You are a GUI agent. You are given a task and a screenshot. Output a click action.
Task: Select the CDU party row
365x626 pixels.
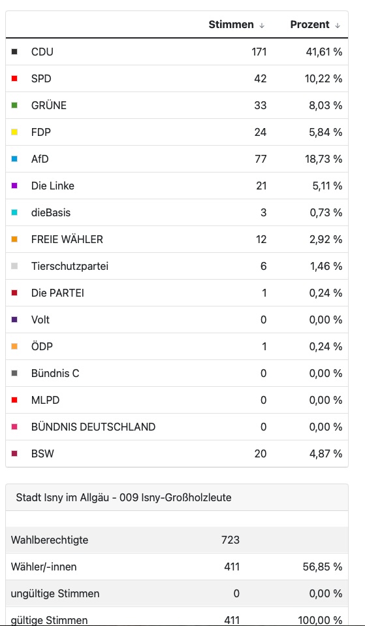point(177,52)
